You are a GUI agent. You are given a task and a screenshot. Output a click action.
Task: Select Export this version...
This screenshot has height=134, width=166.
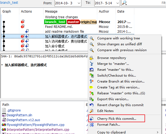(113, 99)
